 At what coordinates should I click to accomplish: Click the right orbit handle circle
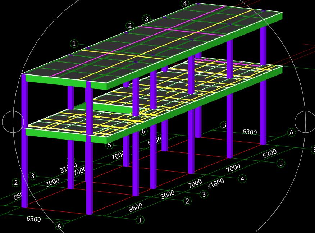tap(305, 122)
